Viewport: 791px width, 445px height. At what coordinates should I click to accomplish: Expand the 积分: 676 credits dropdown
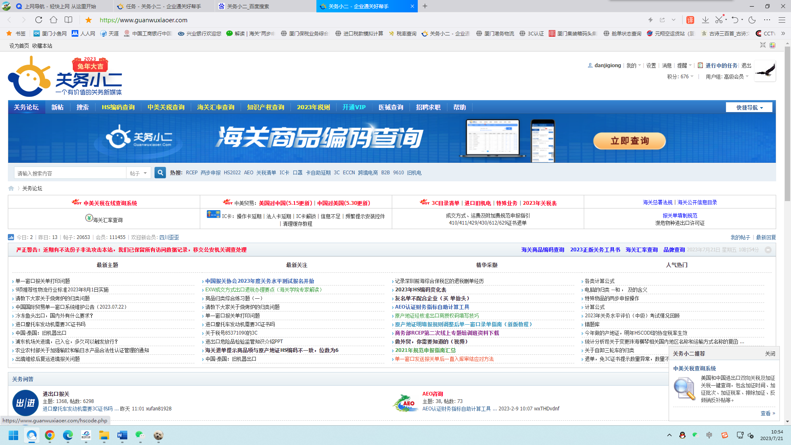(x=681, y=77)
